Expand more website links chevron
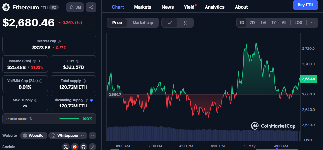Image resolution: width=323 pixels, height=150 pixels. click(x=92, y=136)
